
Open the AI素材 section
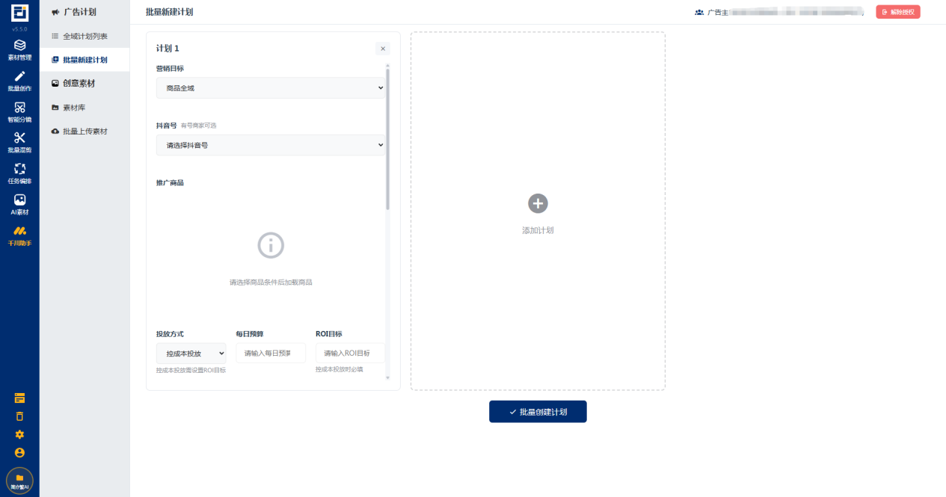pos(19,205)
